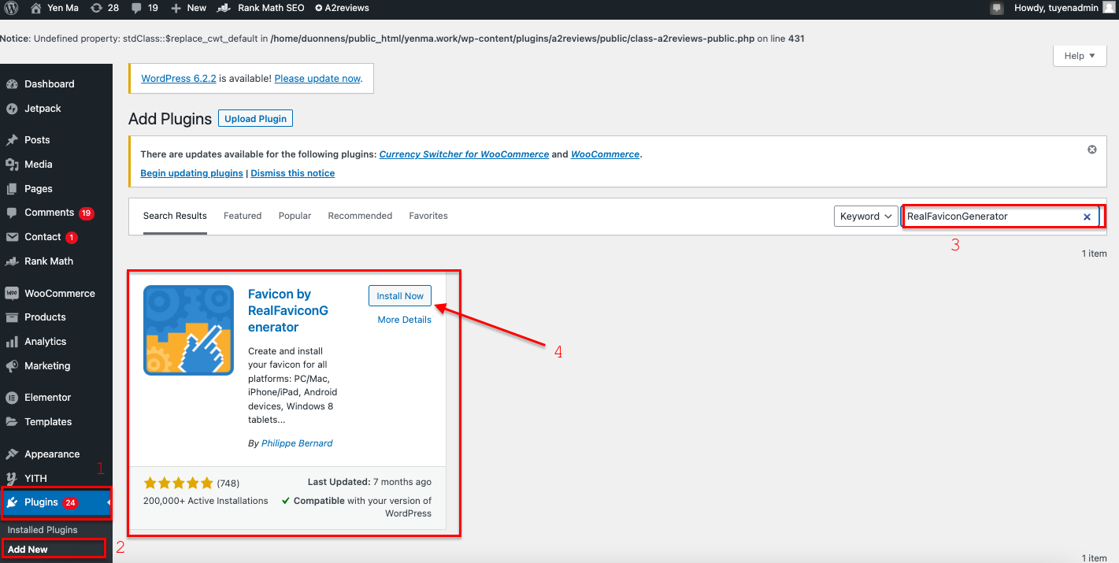The image size is (1119, 563).
Task: Open the comments bubble showing 19
Action: click(x=145, y=8)
